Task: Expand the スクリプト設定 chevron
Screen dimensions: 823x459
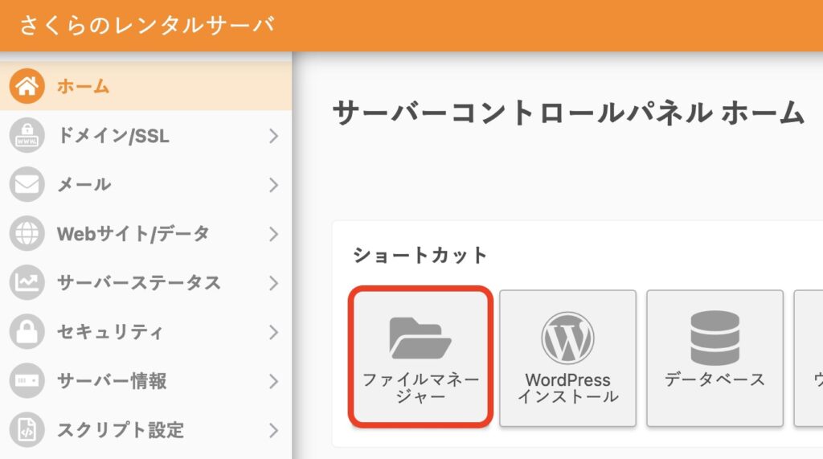Action: pos(273,430)
